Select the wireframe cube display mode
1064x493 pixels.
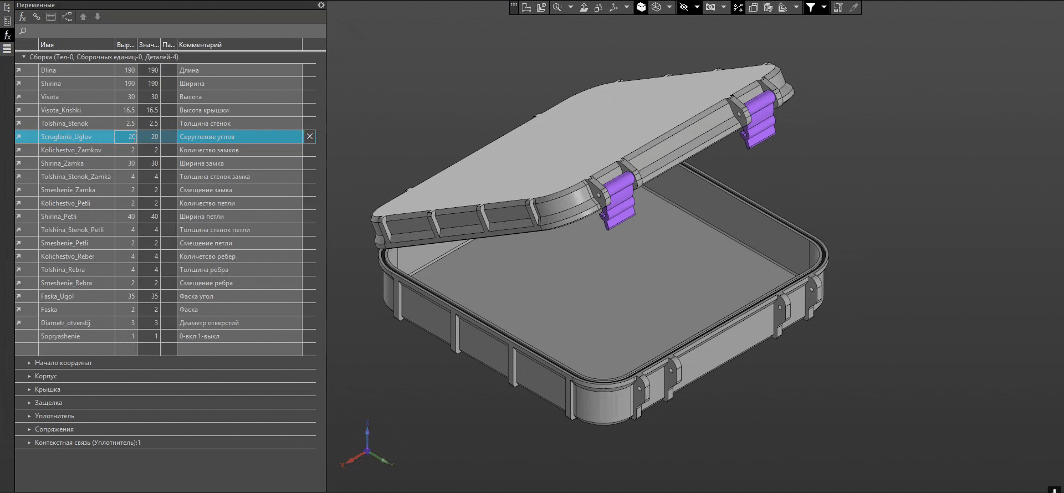656,7
